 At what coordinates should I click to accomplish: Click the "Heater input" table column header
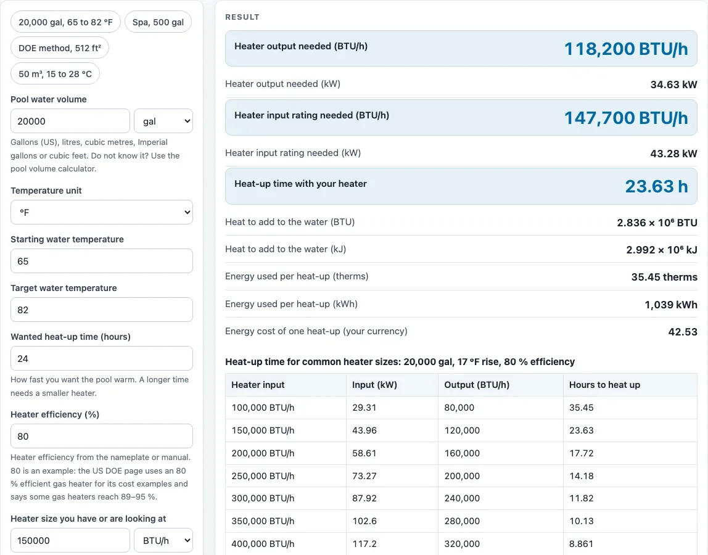coord(258,385)
